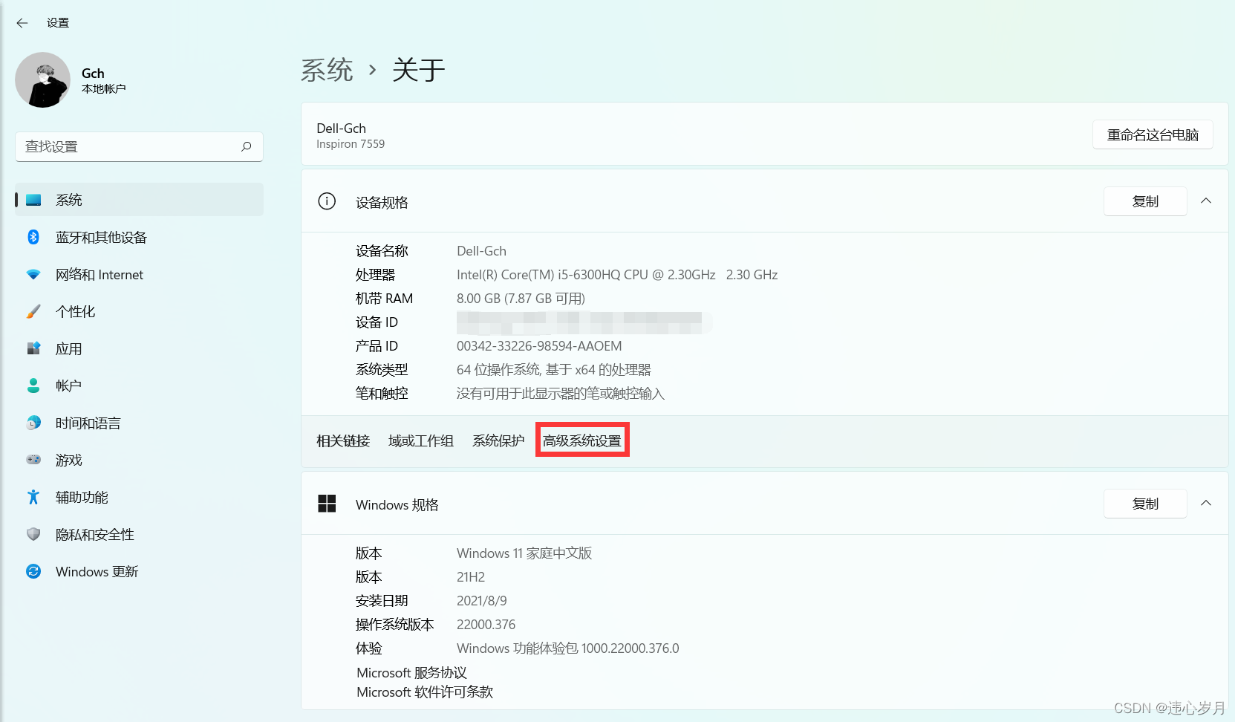
Task: Copy device specs with 复制 button
Action: click(1145, 201)
